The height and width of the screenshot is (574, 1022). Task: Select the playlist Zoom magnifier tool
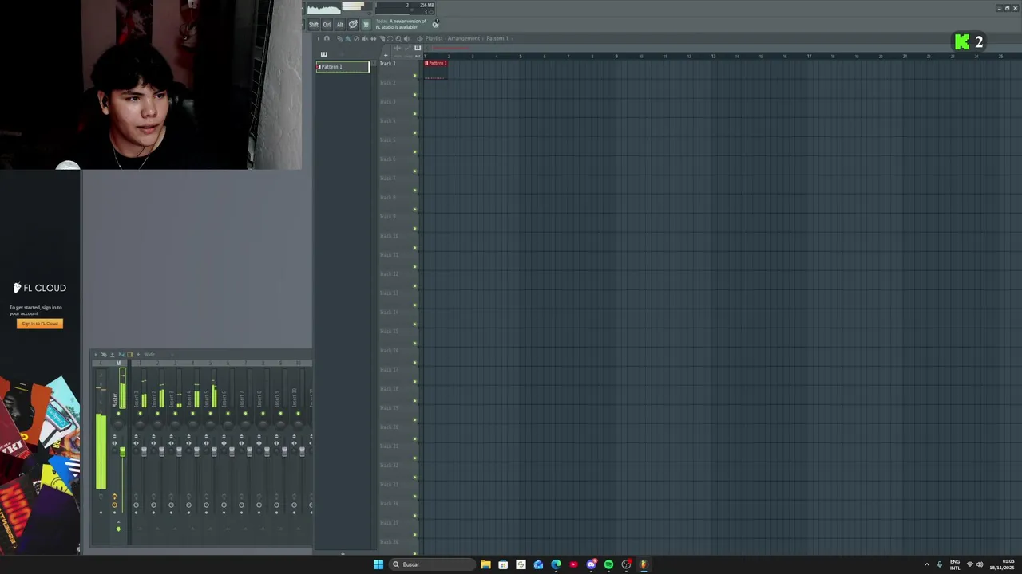398,38
